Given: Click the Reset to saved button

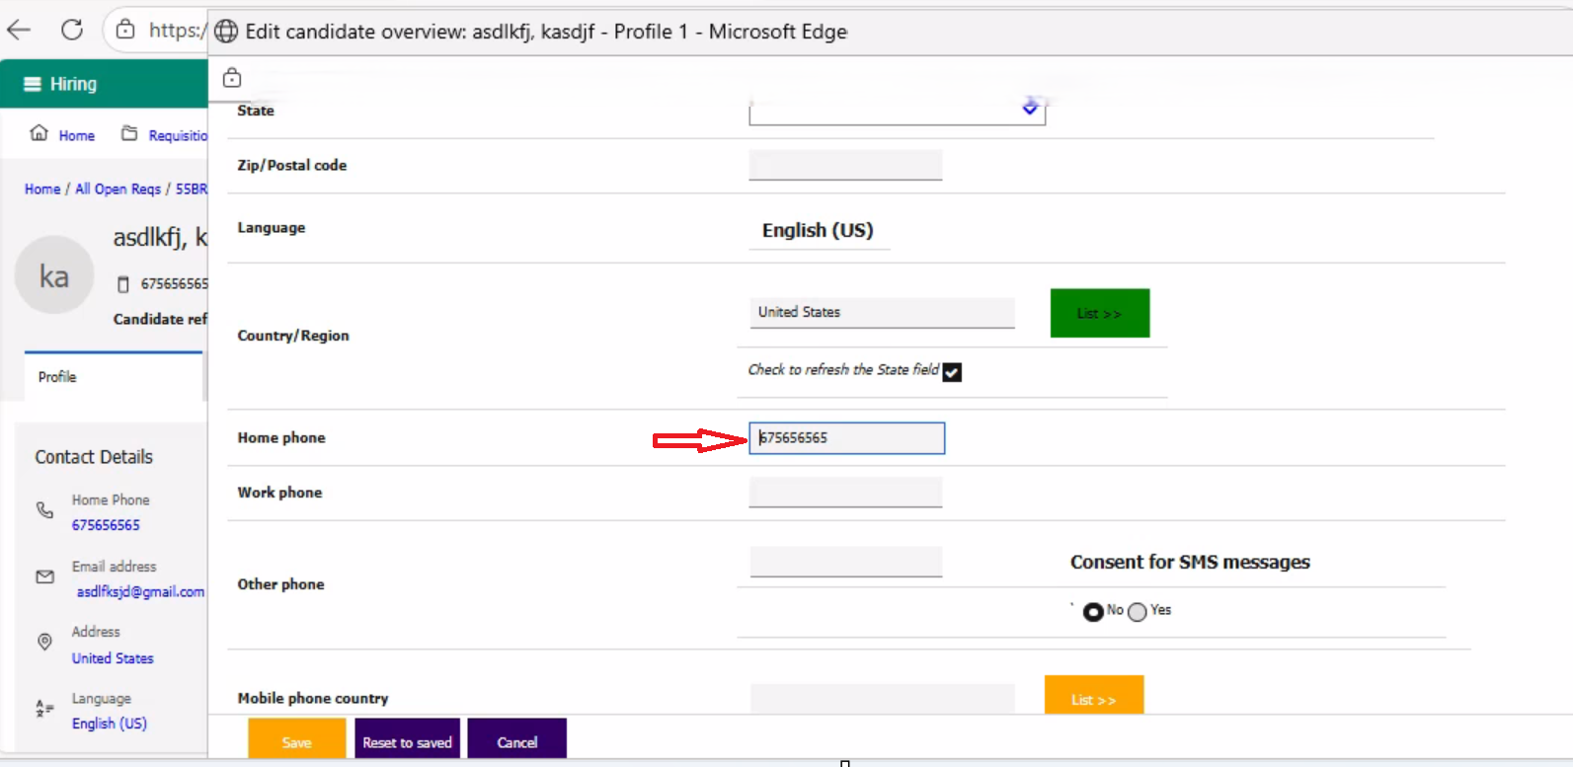Looking at the screenshot, I should point(407,742).
